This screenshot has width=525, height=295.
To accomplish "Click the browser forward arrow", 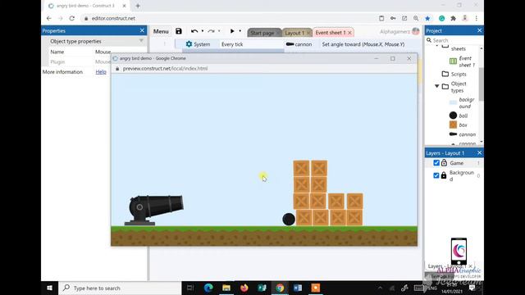I will (x=60, y=18).
